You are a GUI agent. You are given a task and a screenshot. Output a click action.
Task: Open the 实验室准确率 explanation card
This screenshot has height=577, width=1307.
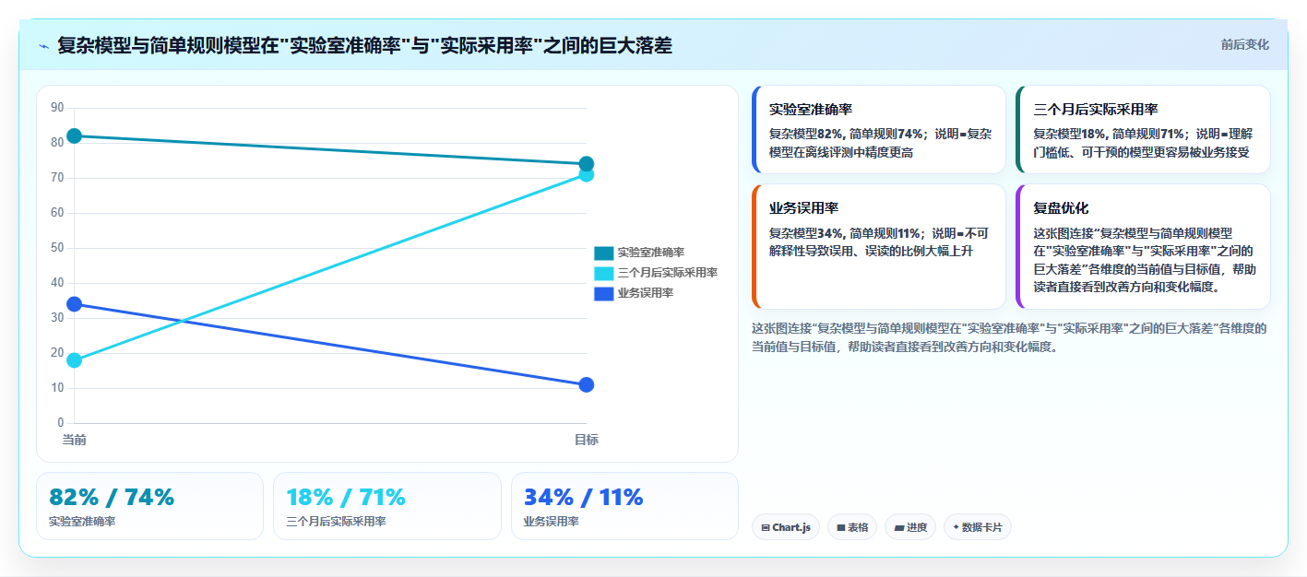(879, 130)
